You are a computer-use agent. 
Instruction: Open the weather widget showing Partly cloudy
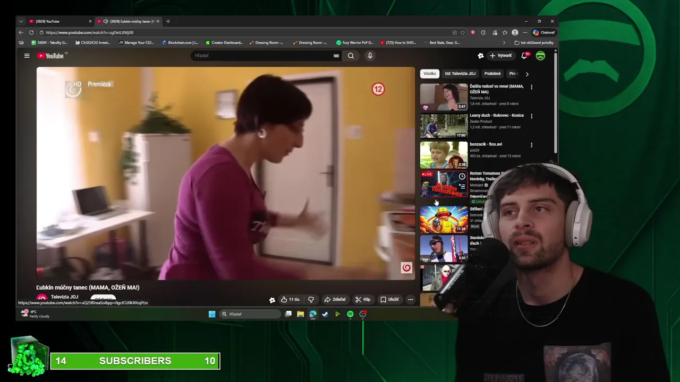point(35,314)
